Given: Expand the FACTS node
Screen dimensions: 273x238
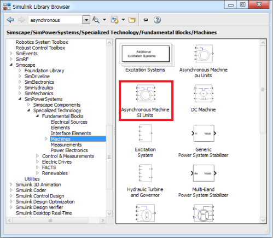Looking at the screenshot, I should [x=37, y=167].
